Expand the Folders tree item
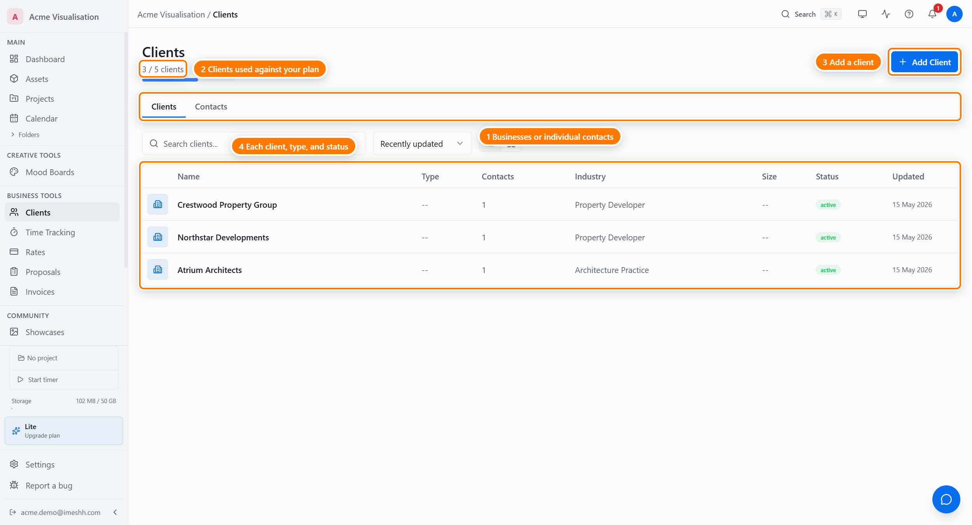Viewport: 972px width, 525px height. [x=25, y=135]
